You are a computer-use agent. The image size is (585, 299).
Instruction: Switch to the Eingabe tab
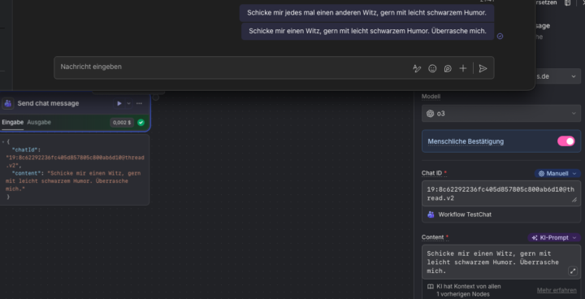12,123
